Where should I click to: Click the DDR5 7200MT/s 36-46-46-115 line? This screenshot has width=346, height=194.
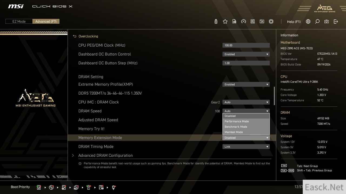(x=110, y=93)
